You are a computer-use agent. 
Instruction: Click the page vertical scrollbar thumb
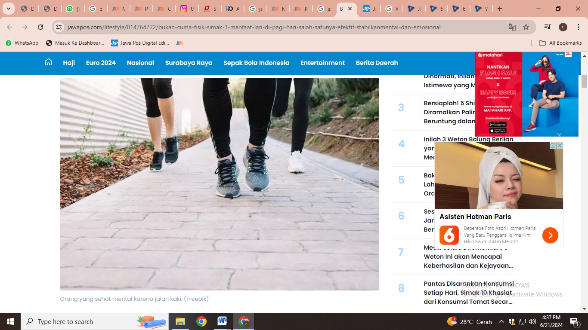(584, 81)
